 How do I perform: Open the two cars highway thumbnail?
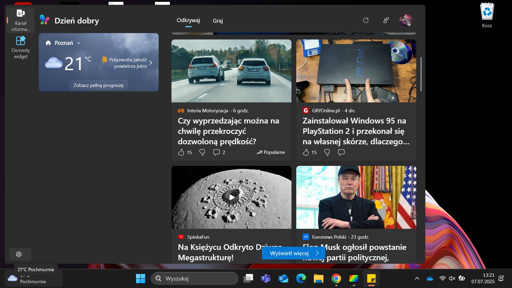pyautogui.click(x=231, y=71)
